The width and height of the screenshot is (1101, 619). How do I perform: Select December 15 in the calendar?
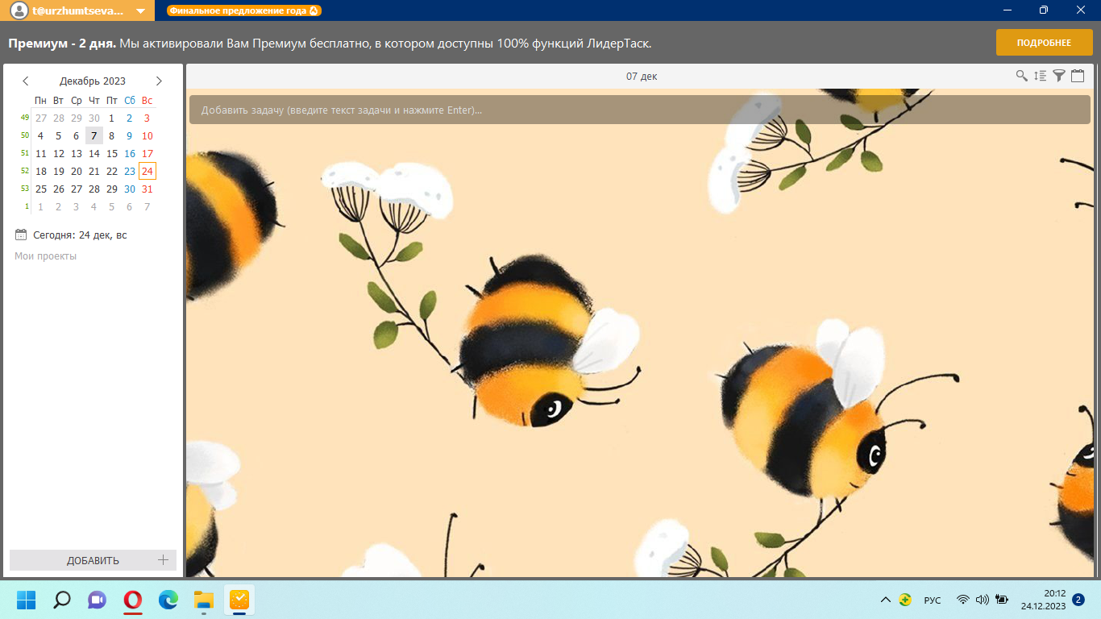coord(112,153)
